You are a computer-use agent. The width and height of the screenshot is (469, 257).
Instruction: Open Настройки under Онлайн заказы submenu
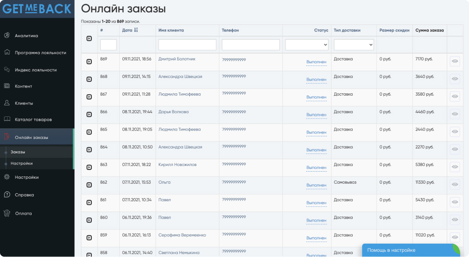click(x=21, y=163)
